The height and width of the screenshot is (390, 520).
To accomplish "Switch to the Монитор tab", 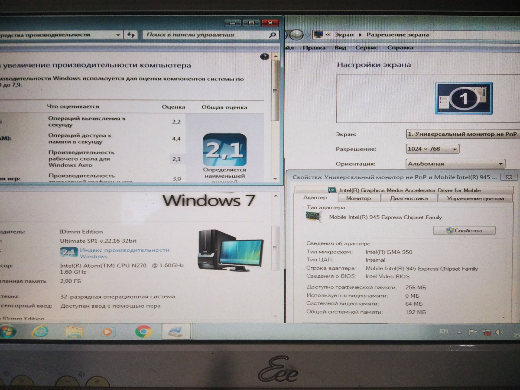I will (359, 198).
